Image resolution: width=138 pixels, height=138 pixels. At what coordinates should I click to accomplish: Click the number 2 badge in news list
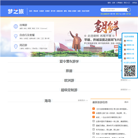coord(94,113)
